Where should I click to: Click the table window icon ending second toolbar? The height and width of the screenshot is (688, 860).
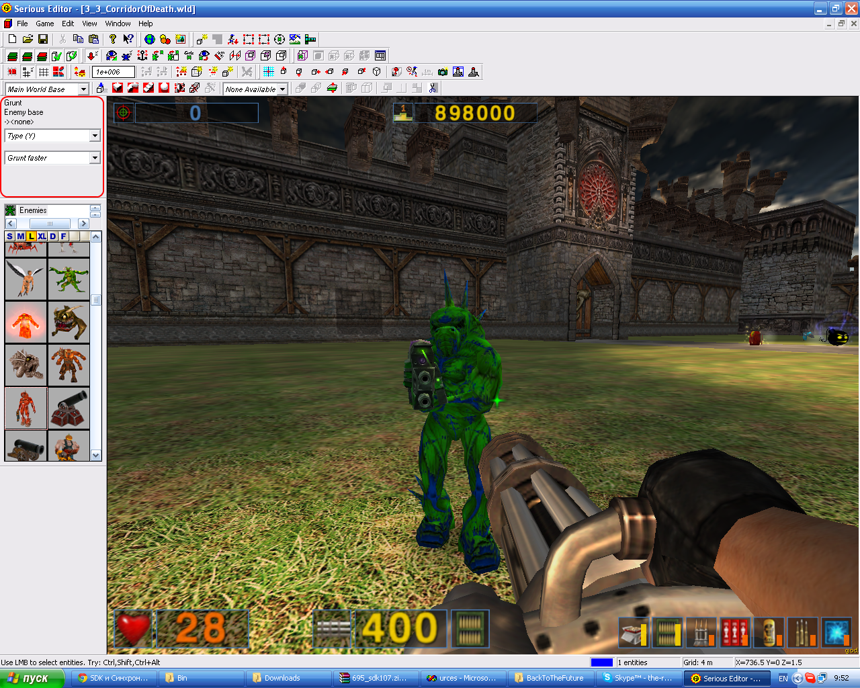click(x=380, y=55)
